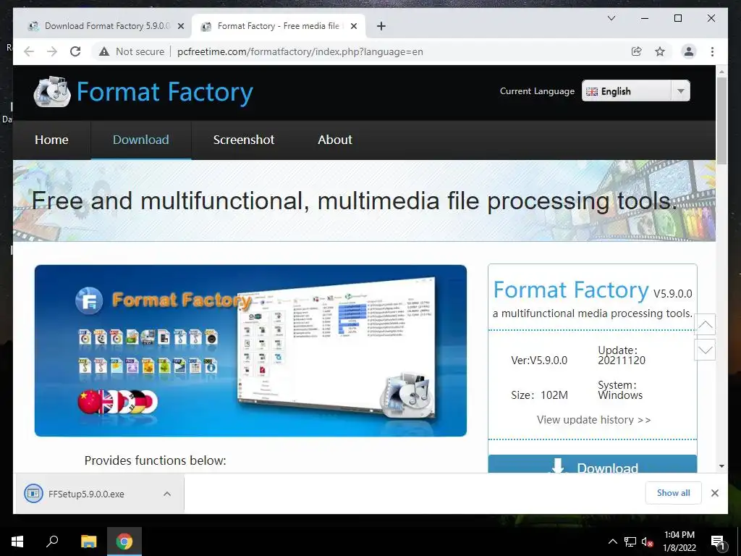Click the Format Factory header title text
The width and height of the screenshot is (741, 556).
[x=165, y=92]
